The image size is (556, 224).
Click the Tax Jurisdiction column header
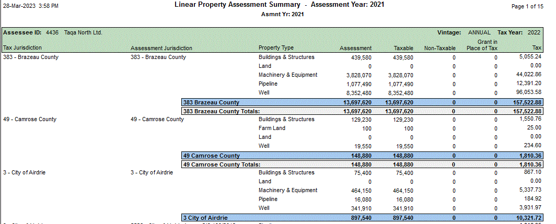(25, 48)
